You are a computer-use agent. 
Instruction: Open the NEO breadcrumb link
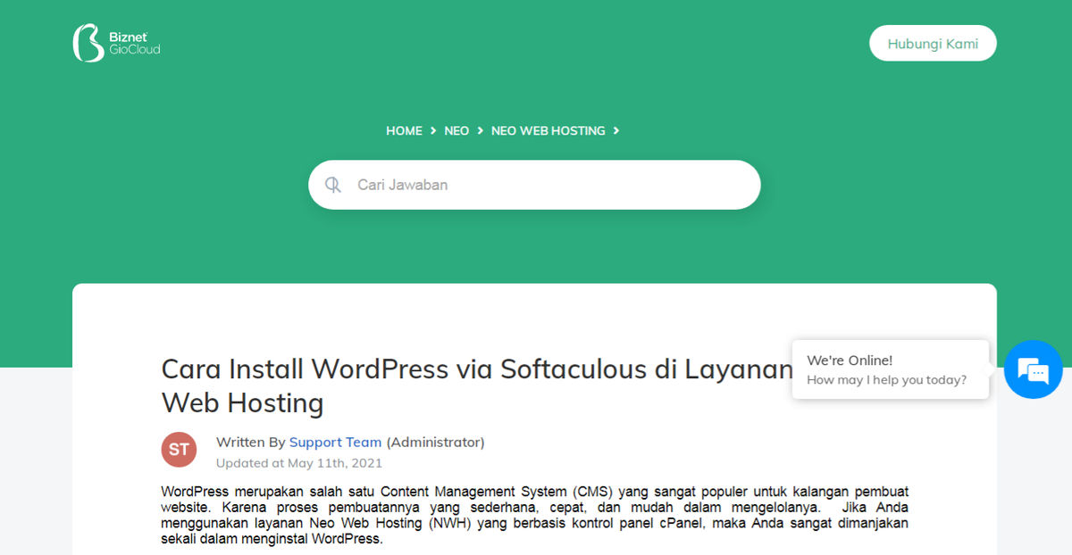tap(456, 130)
